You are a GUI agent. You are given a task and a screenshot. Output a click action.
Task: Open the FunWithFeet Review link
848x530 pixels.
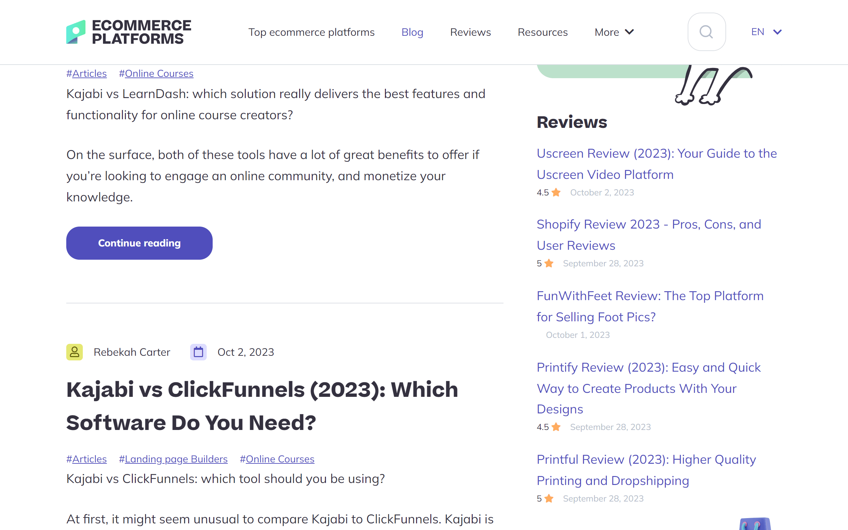pos(650,306)
